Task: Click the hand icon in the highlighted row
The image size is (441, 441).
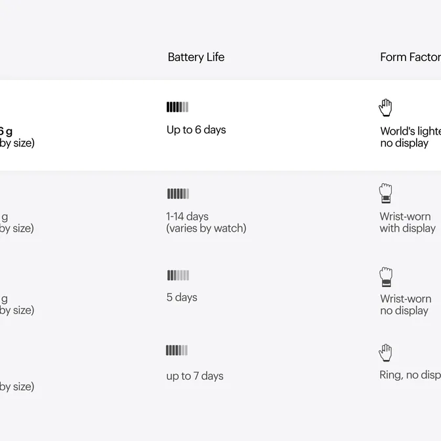Action: [x=385, y=107]
